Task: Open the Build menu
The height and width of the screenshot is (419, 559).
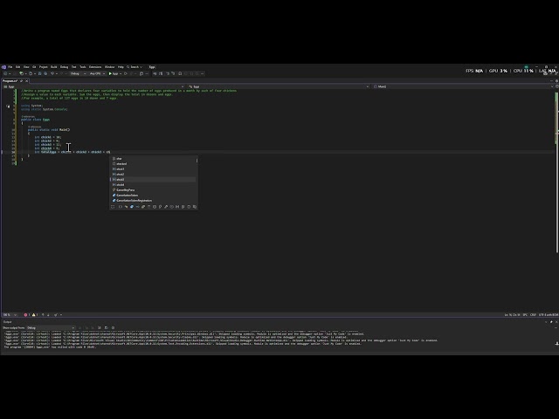Action: [54, 67]
